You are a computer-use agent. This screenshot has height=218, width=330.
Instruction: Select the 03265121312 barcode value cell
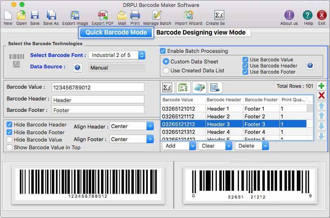[183, 132]
